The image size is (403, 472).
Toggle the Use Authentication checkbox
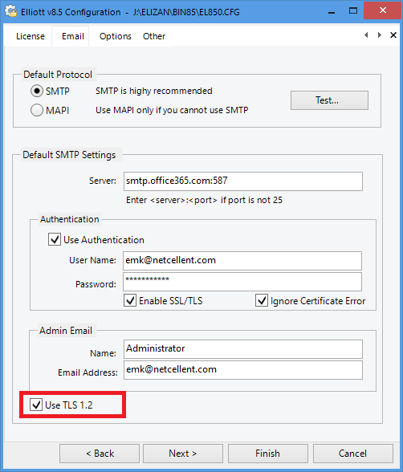click(x=55, y=239)
